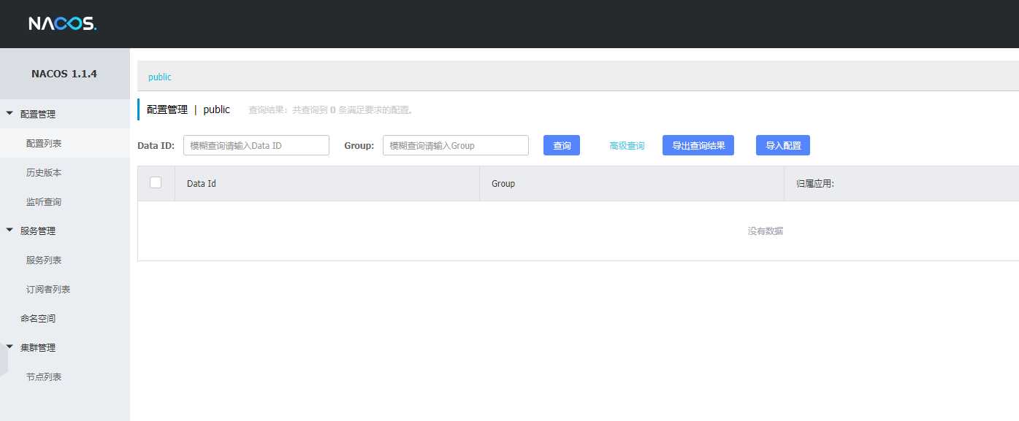Click the NACOS logo in header
Image resolution: width=1019 pixels, height=421 pixels.
click(62, 23)
